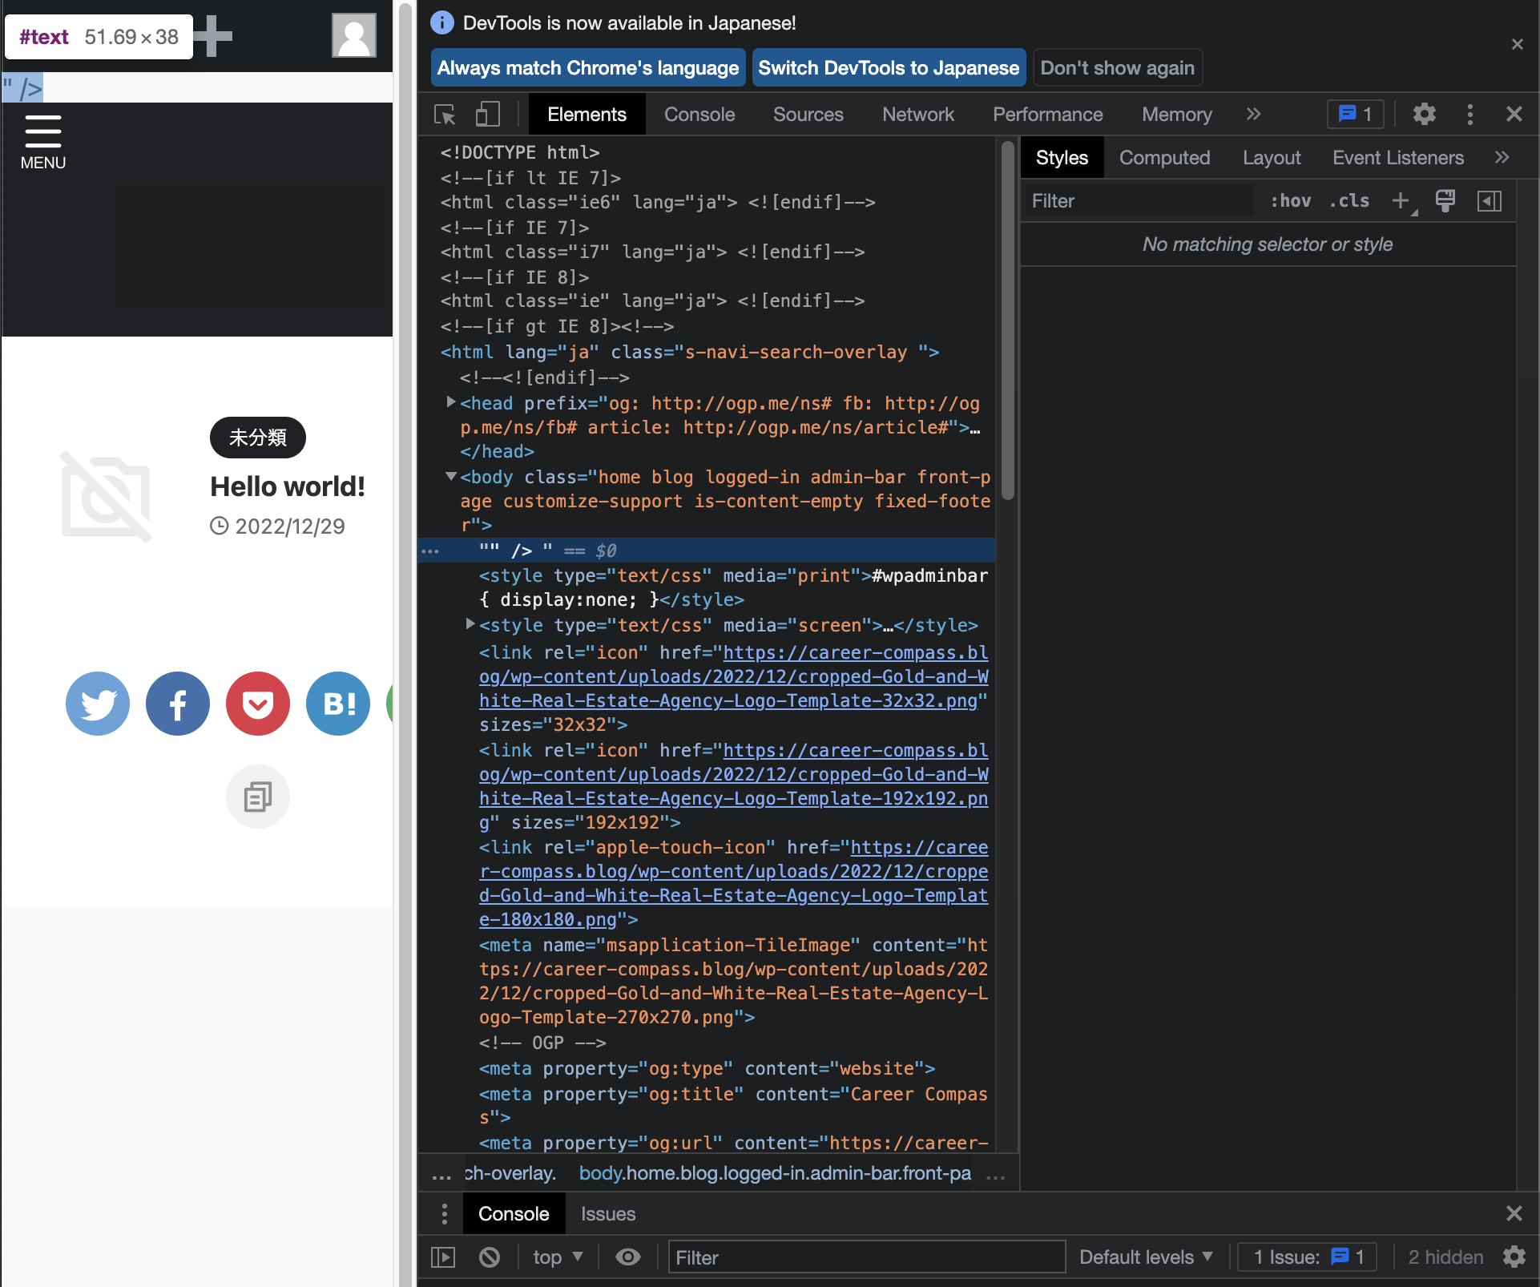Open the three-dot DevTools menu

click(x=1470, y=114)
